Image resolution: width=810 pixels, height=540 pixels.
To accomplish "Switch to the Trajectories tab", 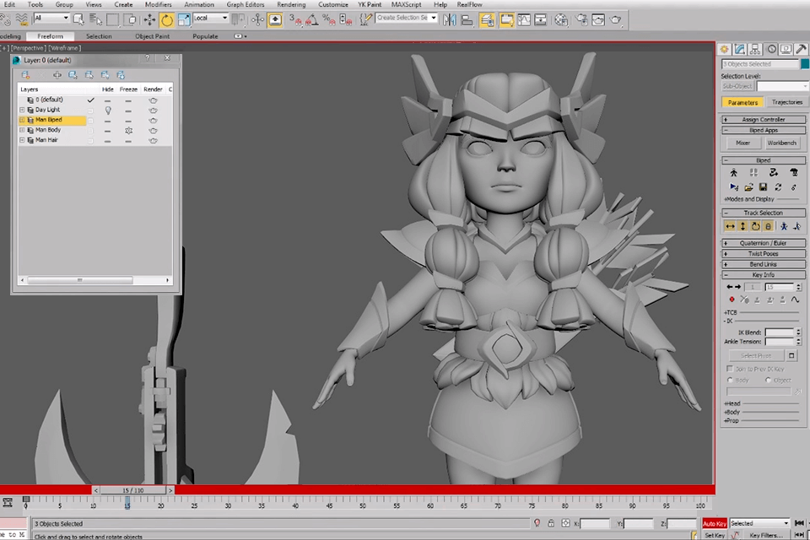I will (x=786, y=102).
